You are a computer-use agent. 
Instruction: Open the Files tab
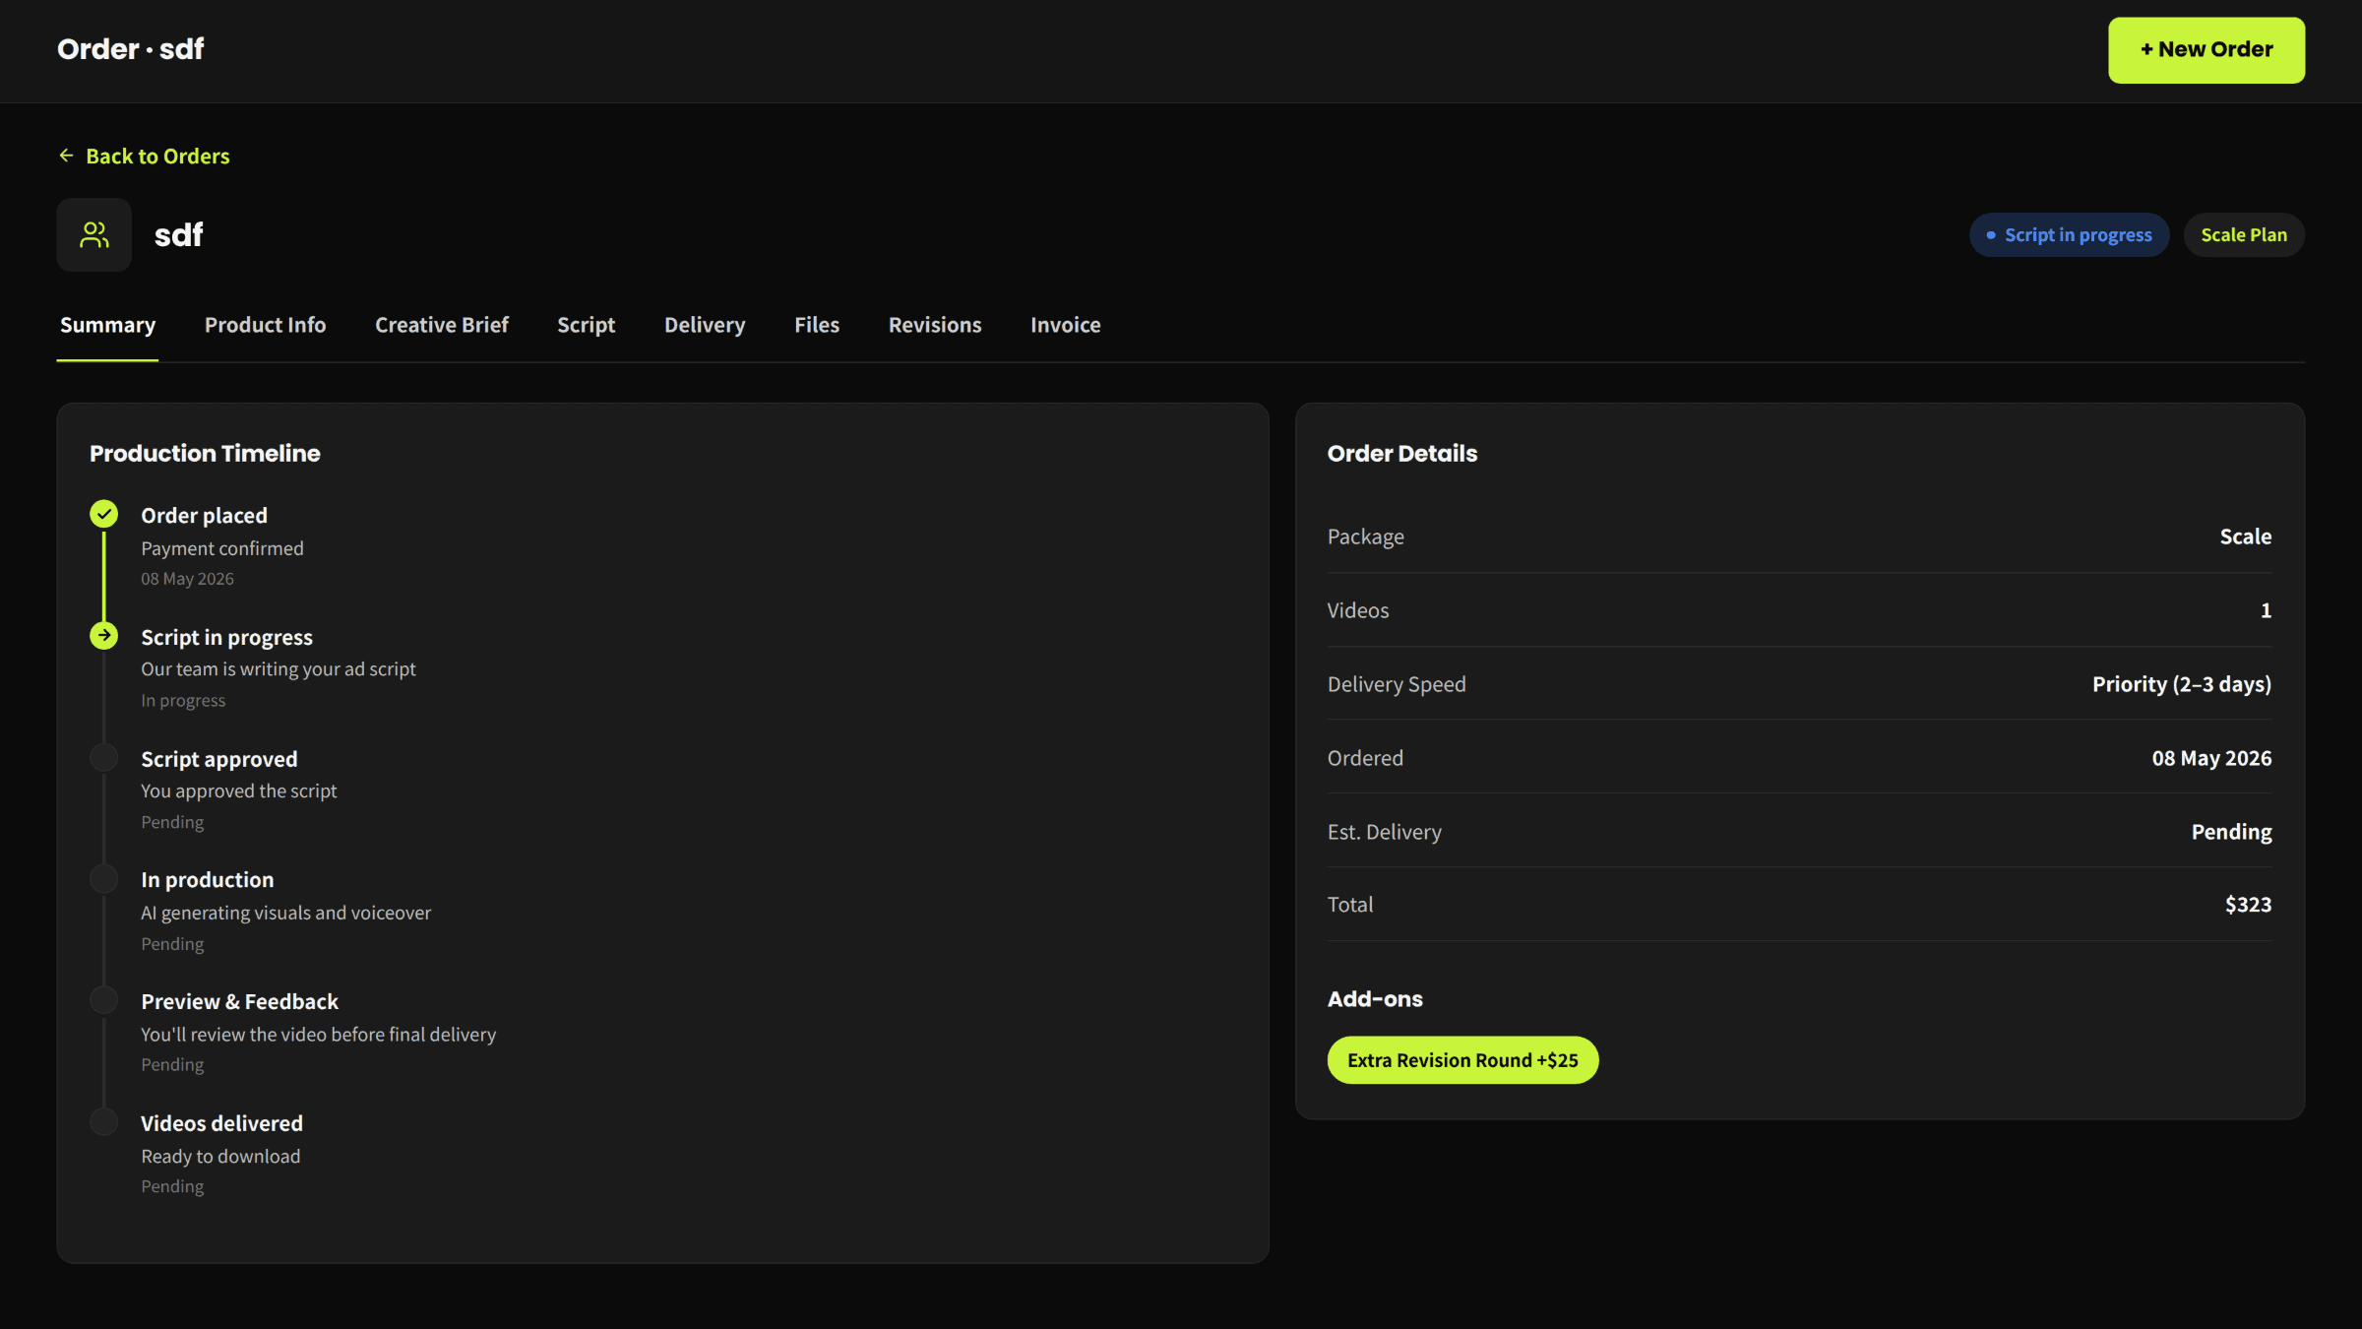point(817,325)
